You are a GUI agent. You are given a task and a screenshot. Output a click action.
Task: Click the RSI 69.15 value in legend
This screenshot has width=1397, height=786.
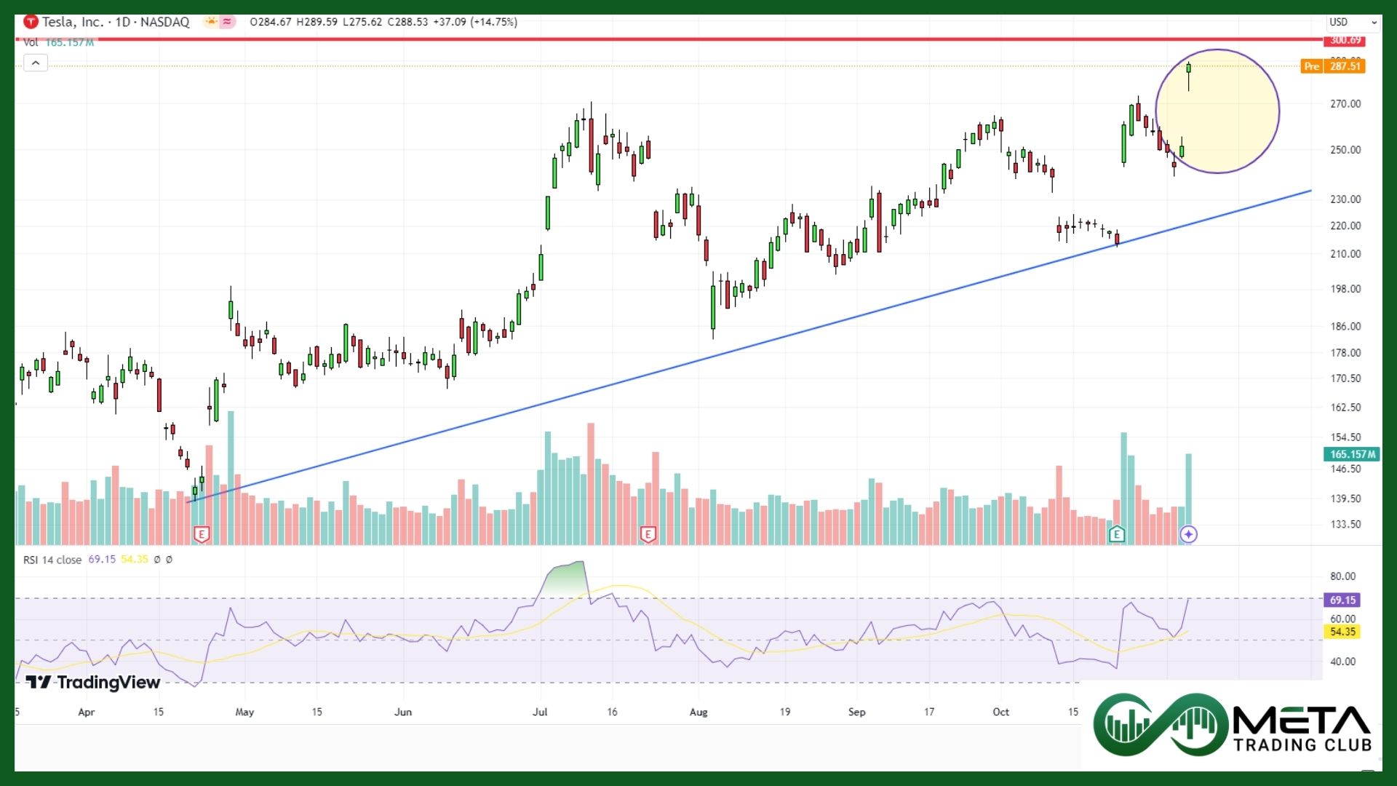click(x=102, y=560)
